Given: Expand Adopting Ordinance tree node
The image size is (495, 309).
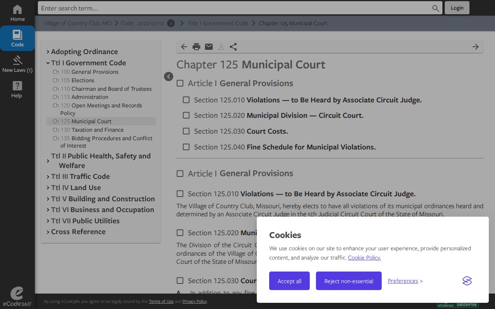Looking at the screenshot, I should [x=48, y=52].
